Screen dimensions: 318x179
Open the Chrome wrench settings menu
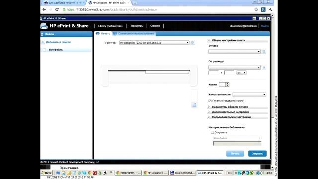[270, 10]
